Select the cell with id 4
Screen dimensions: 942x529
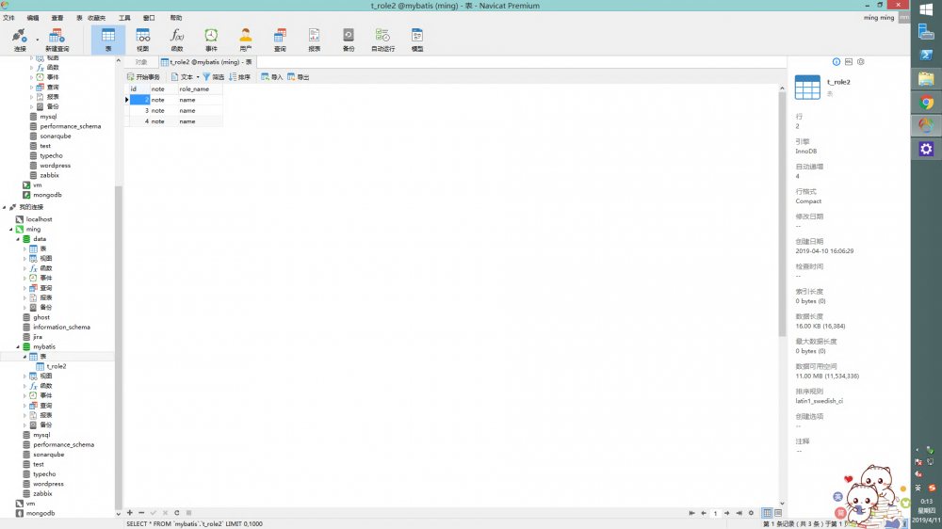point(139,121)
